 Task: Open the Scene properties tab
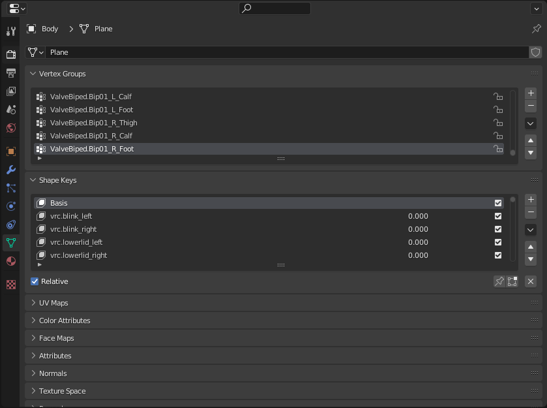pos(11,110)
